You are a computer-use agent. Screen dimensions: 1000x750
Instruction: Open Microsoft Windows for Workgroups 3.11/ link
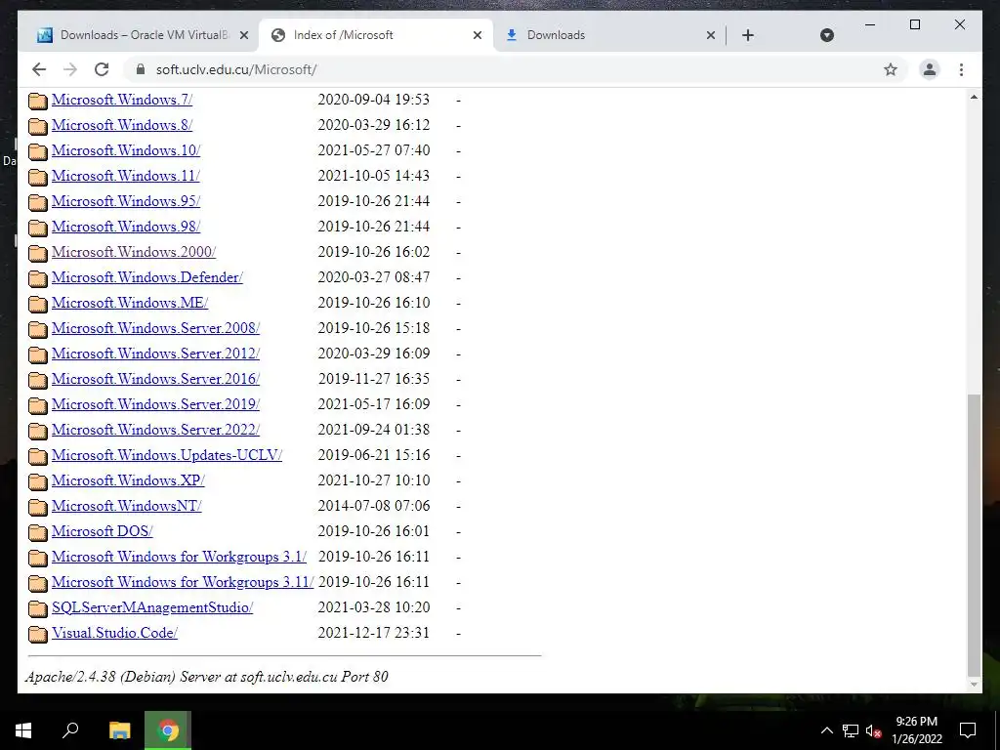[183, 582]
